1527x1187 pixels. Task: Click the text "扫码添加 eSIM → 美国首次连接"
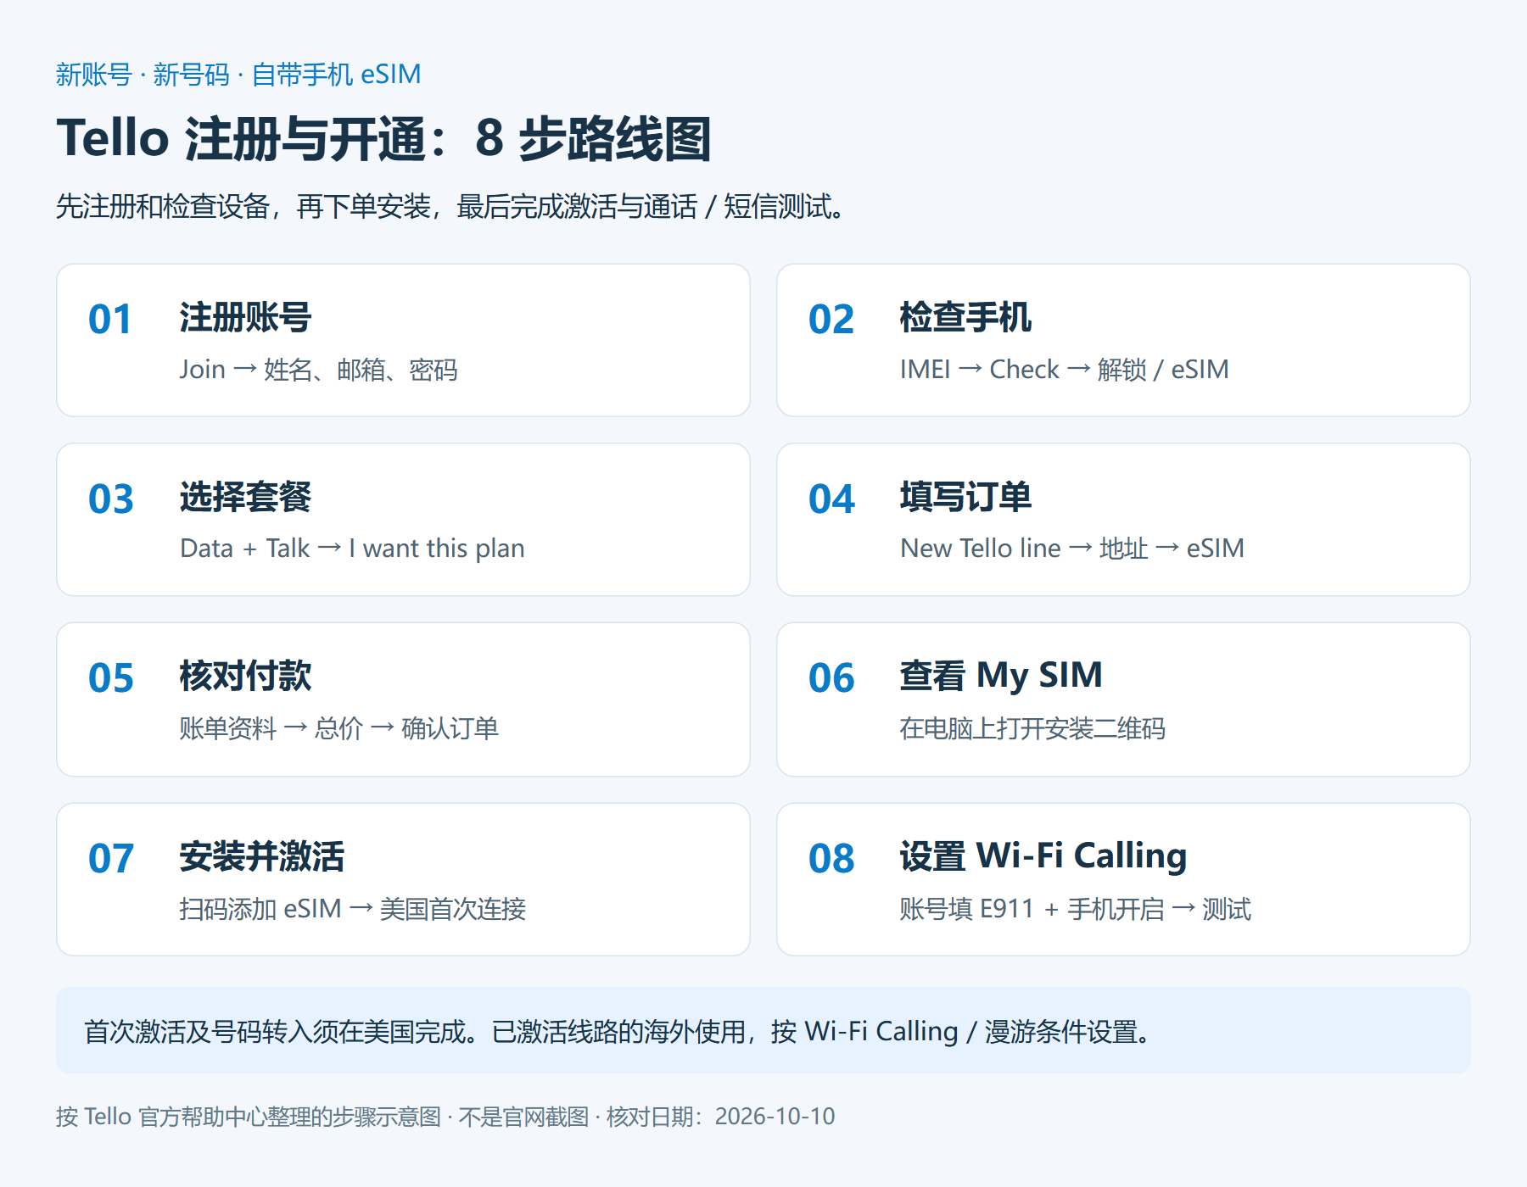click(x=352, y=909)
